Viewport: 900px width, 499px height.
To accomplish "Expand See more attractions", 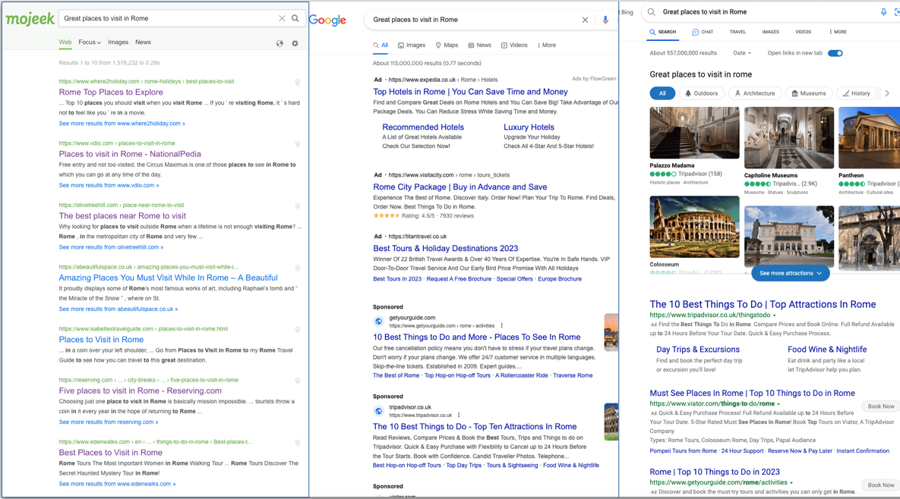I will tap(791, 273).
